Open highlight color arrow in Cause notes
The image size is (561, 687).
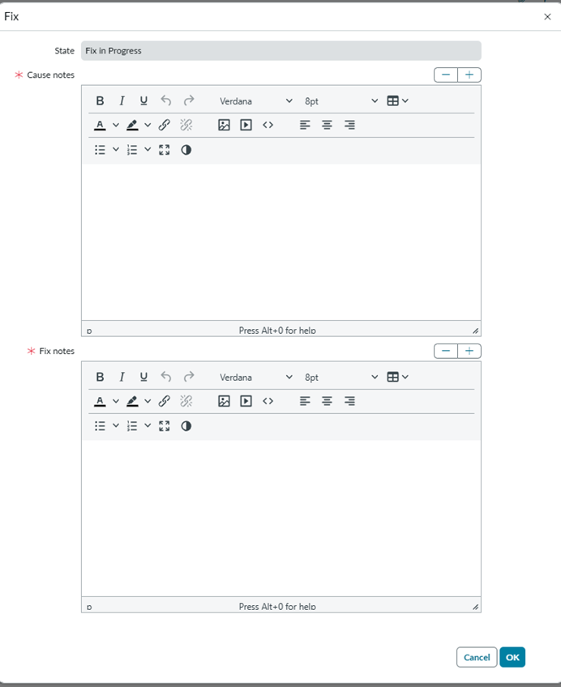[x=148, y=126]
